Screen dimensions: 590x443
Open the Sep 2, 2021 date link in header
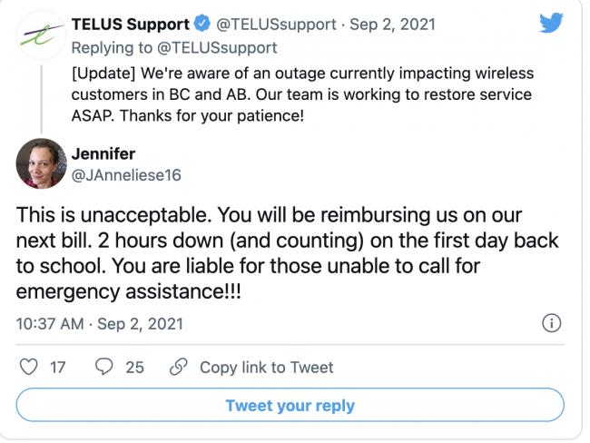pos(392,25)
